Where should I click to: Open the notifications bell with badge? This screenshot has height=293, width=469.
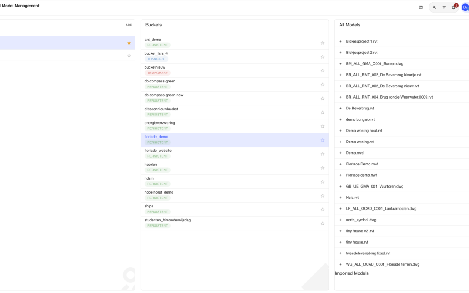[x=454, y=7]
